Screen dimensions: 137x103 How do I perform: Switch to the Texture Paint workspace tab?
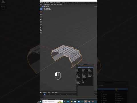(x=83, y=3)
